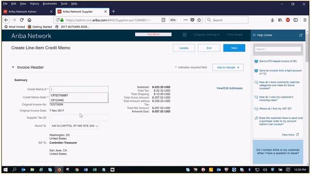Open the Ariba apps grid icon
Viewport: 311px width, 174px height.
(x=185, y=35)
